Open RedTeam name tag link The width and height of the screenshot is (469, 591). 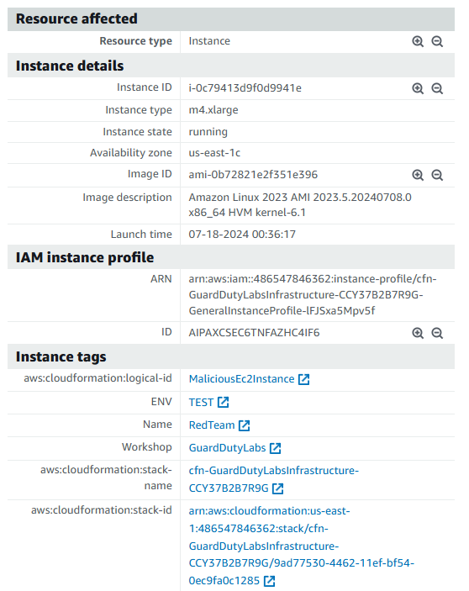coord(212,425)
